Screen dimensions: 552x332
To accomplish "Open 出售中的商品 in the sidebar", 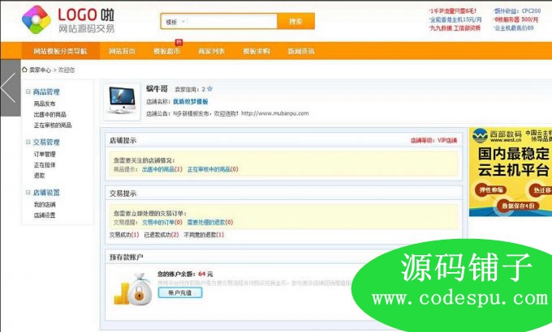I will pos(50,114).
